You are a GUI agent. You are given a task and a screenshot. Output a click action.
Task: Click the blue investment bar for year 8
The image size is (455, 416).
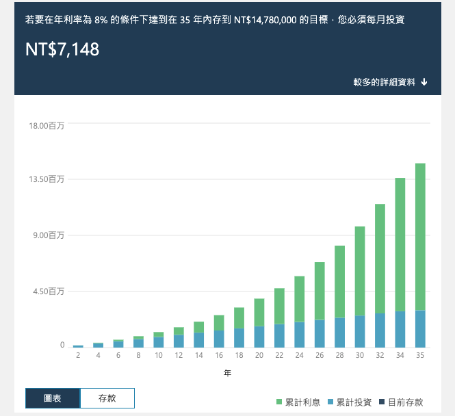tap(138, 343)
